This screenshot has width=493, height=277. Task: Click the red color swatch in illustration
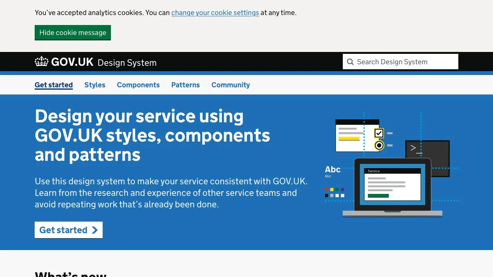tap(327, 190)
